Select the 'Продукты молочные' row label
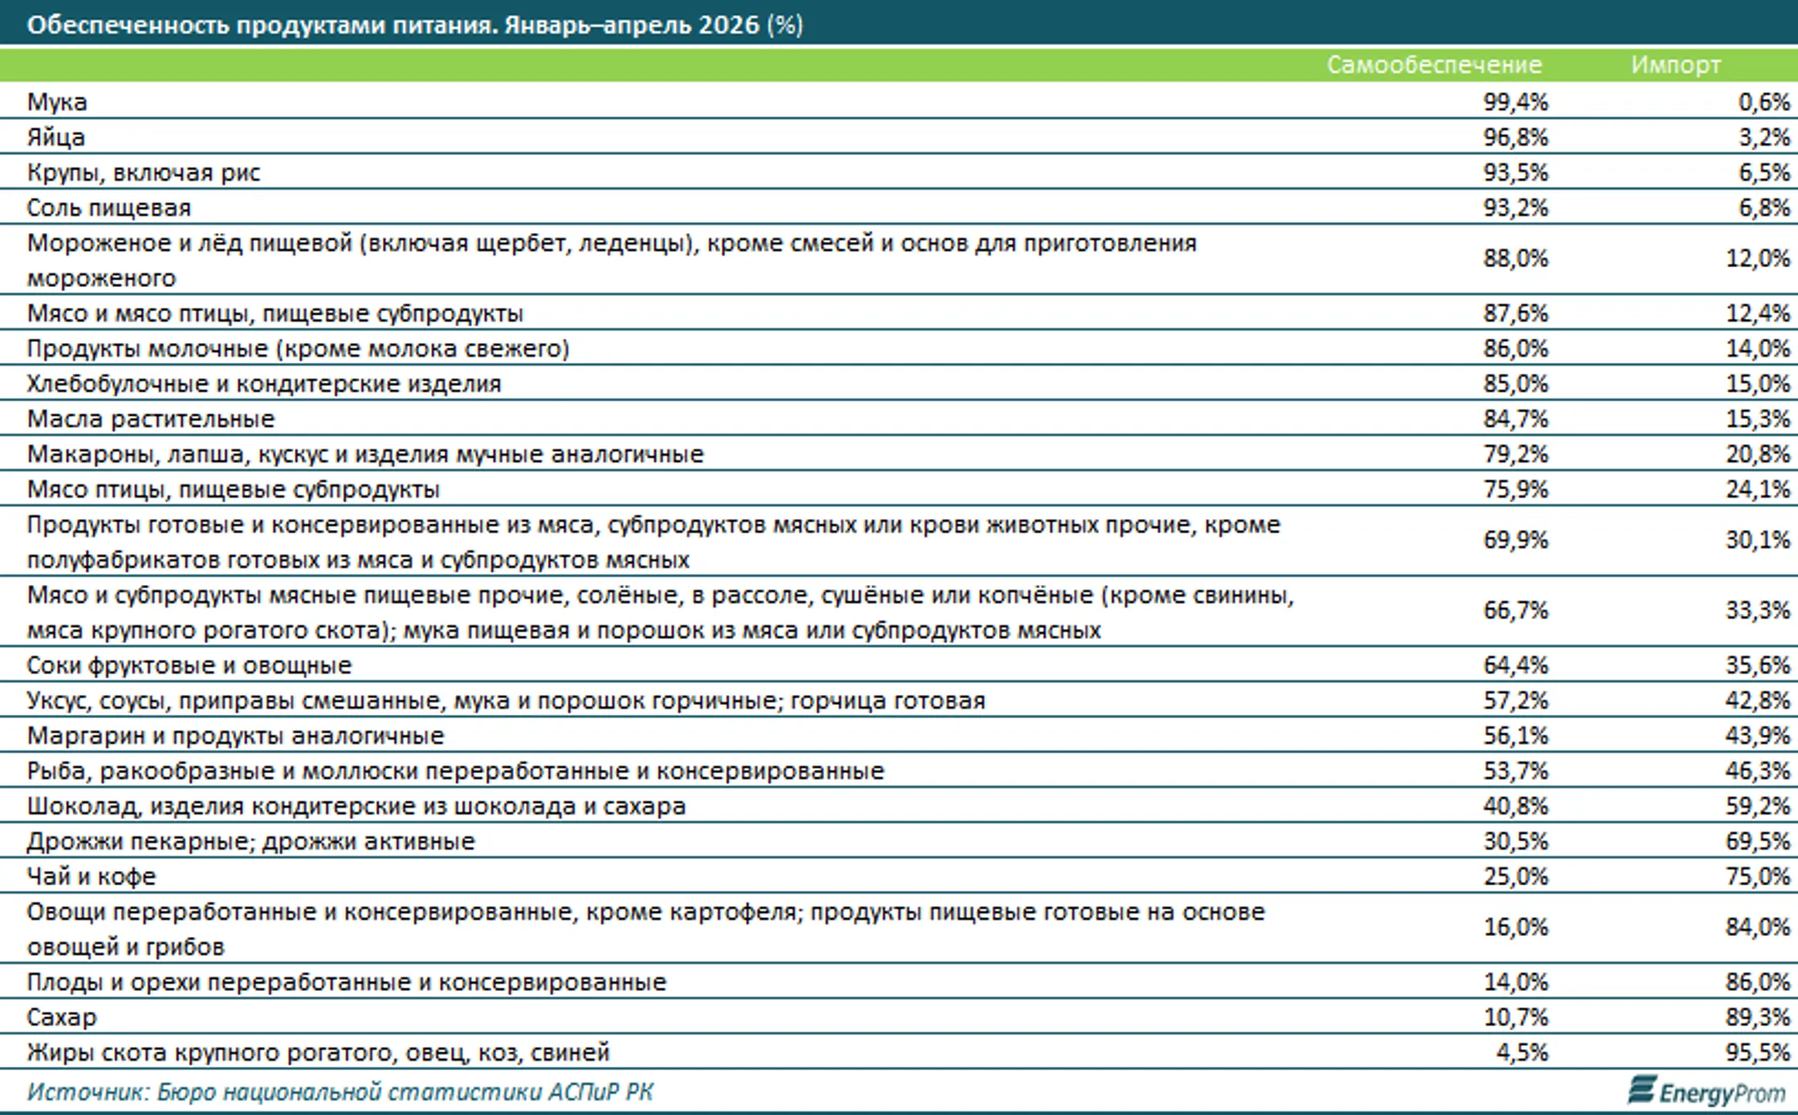Screen dimensions: 1798x1115 (298, 348)
